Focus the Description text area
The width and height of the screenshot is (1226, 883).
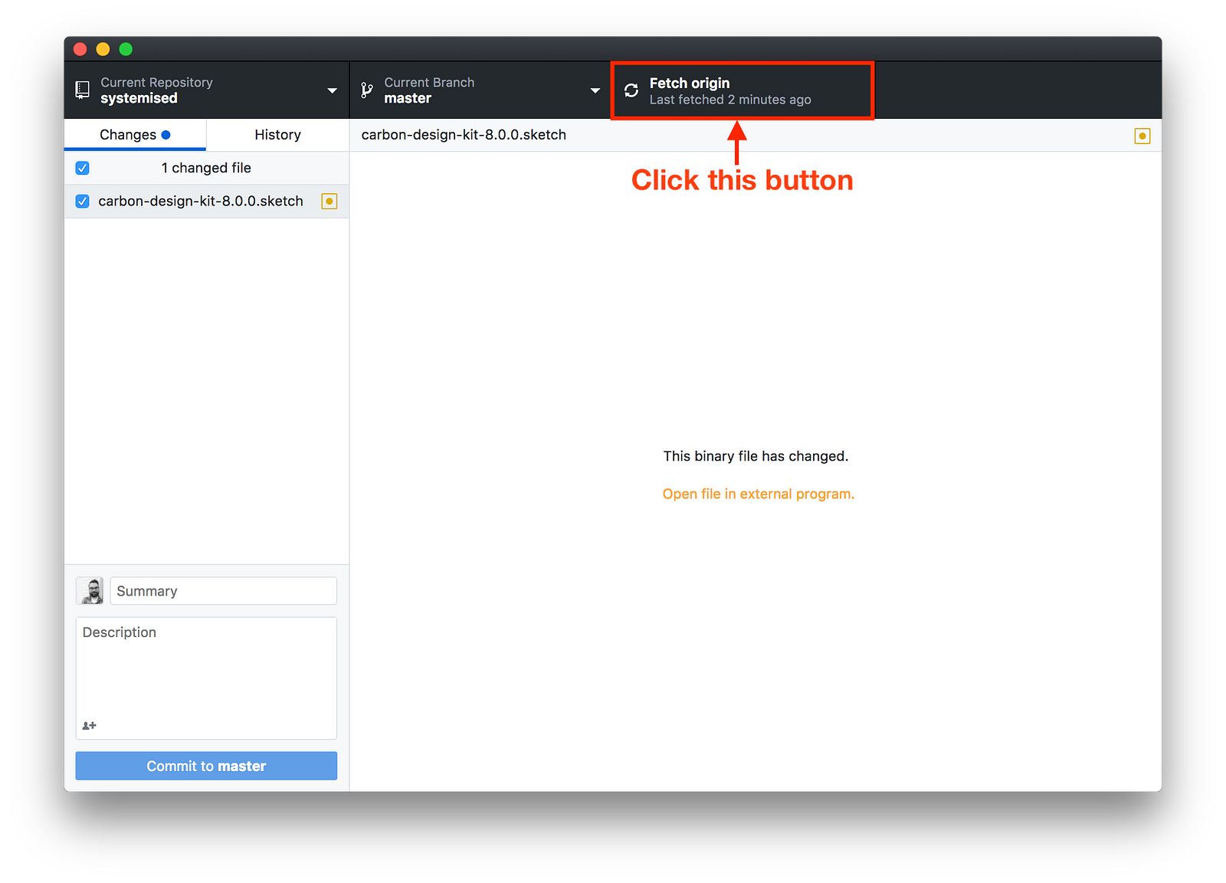click(x=206, y=678)
